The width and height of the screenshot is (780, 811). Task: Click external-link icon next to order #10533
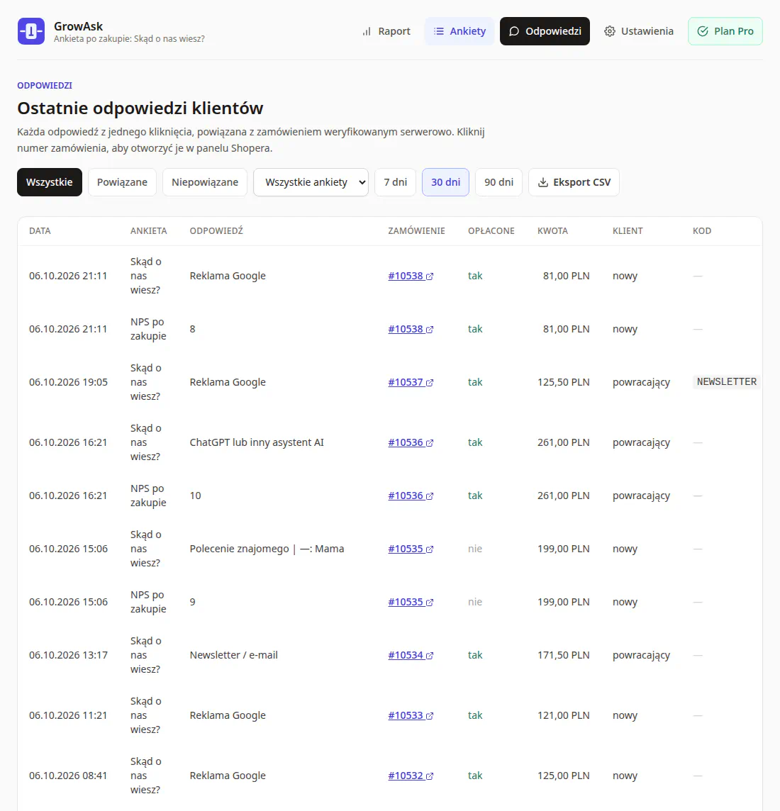(x=429, y=716)
